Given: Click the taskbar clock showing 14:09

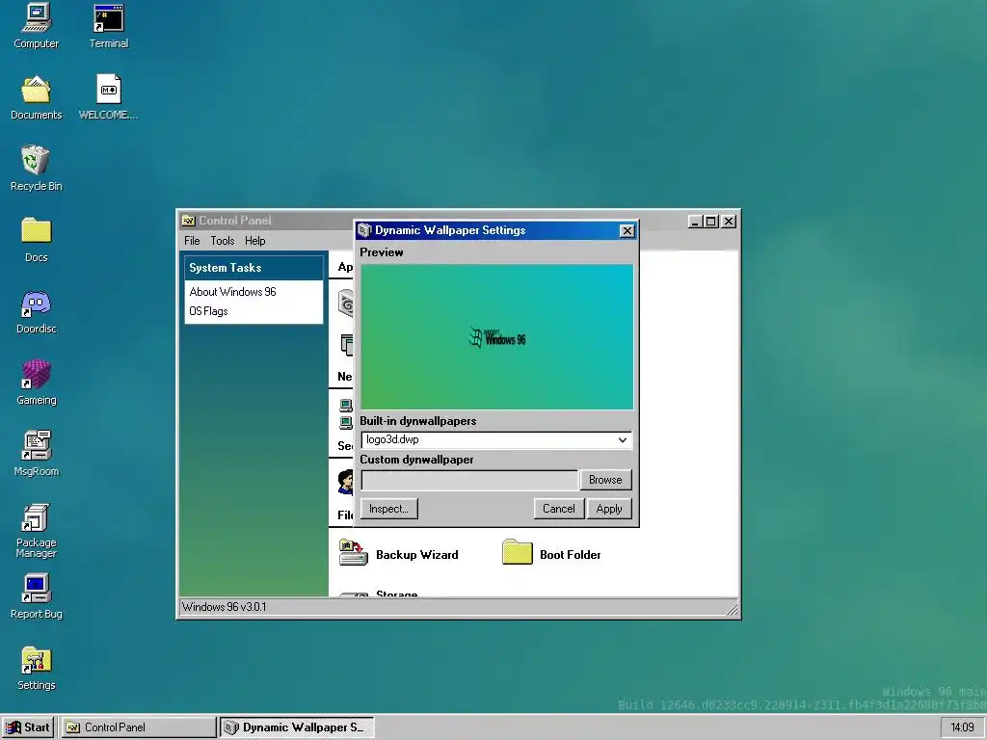Looking at the screenshot, I should (x=963, y=727).
